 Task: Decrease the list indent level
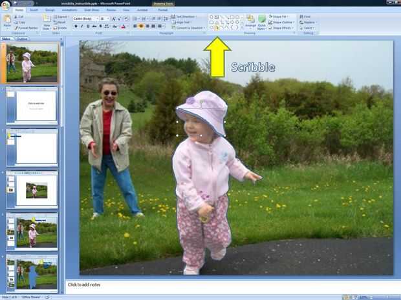click(x=153, y=19)
